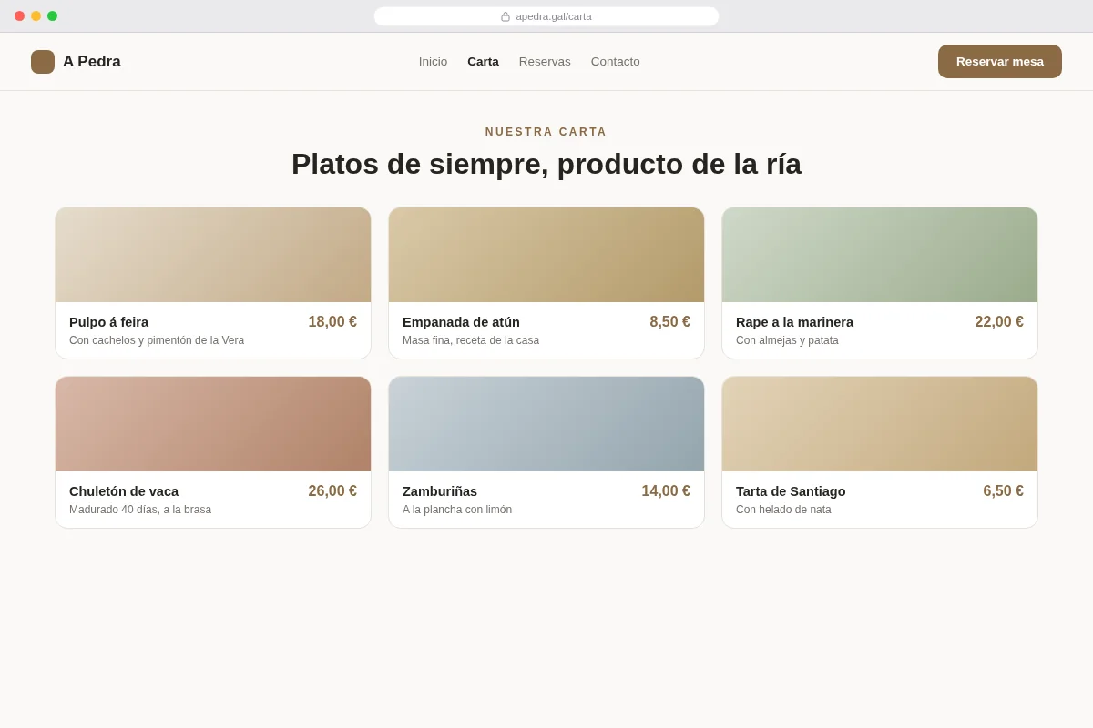The image size is (1093, 728).
Task: Open the Chuletón de vaca dish image
Action: click(x=213, y=424)
